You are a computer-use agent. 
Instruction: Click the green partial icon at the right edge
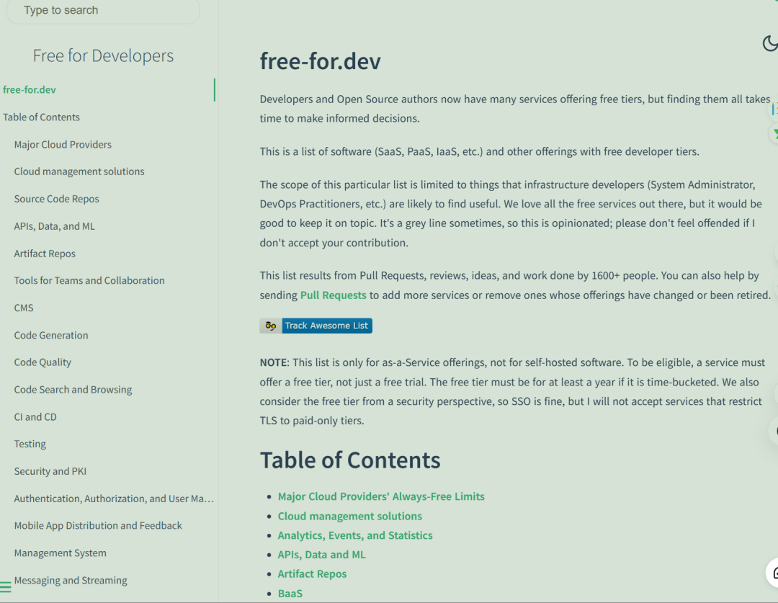[774, 133]
